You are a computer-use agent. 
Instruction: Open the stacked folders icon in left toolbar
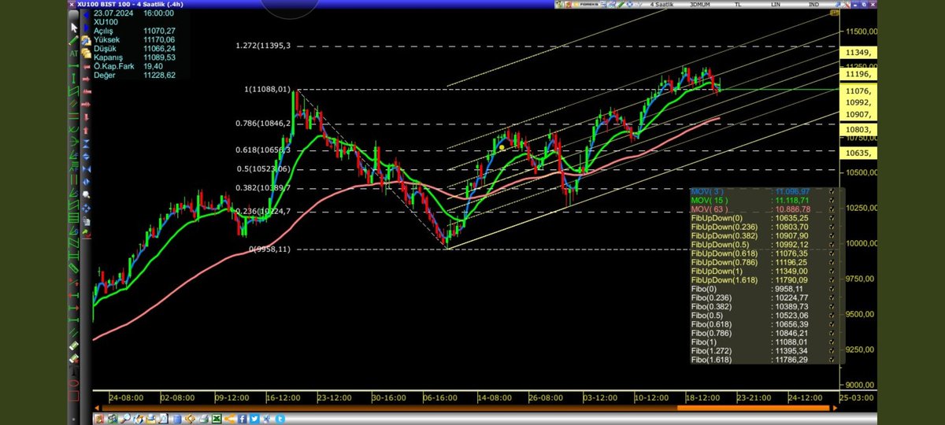(x=87, y=52)
